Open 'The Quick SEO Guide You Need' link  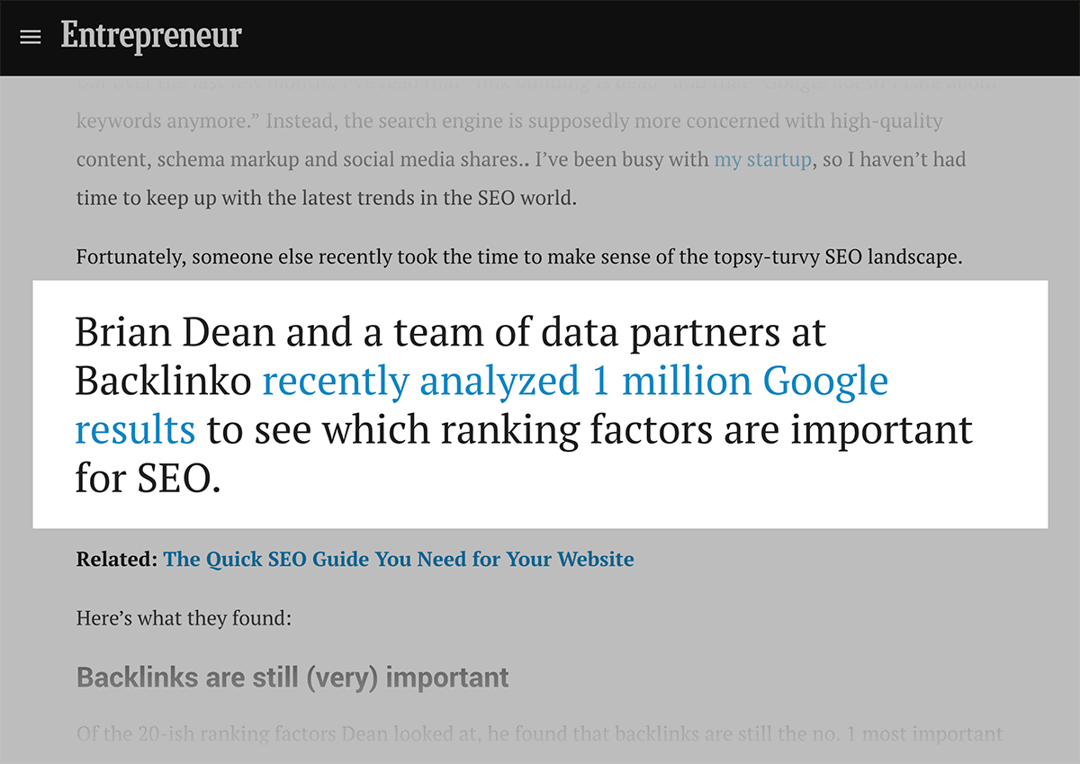coord(399,559)
